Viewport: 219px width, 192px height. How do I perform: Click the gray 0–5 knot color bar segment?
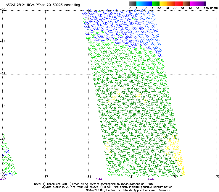point(133,4)
